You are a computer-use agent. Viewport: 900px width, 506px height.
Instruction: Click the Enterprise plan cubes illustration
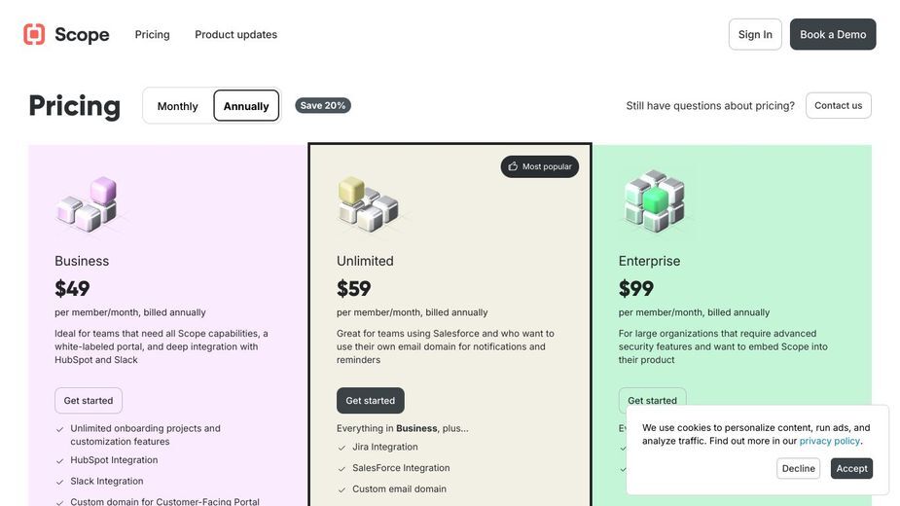pyautogui.click(x=655, y=201)
